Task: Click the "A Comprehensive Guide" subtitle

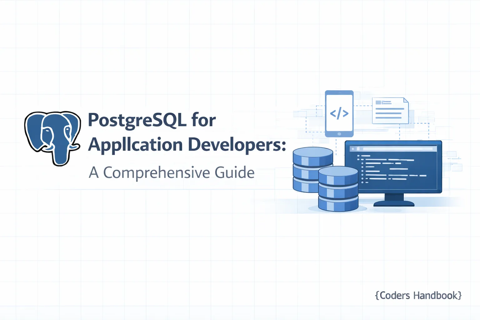Action: [172, 172]
